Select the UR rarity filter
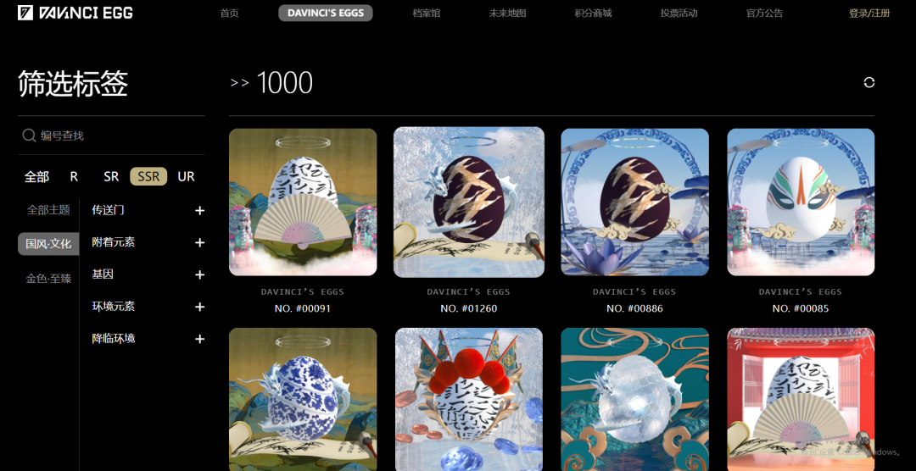 tap(186, 176)
